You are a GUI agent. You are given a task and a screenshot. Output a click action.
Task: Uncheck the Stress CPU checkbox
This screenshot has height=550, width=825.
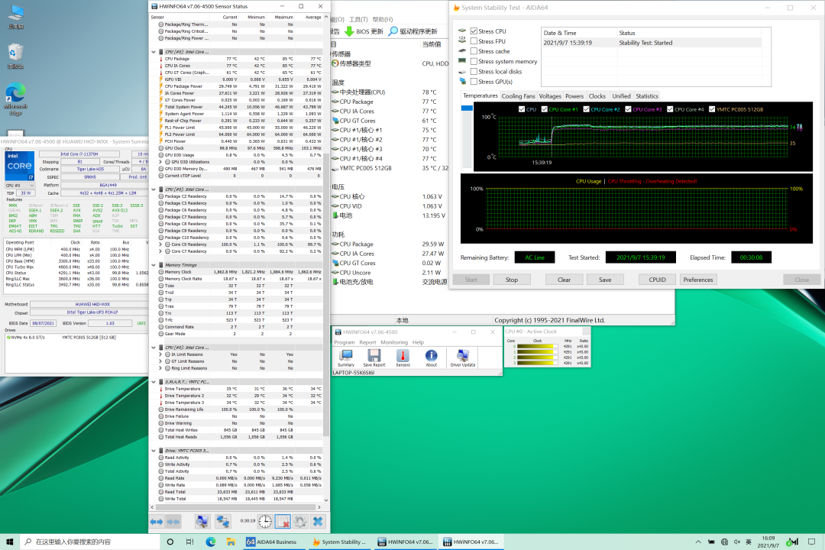[x=474, y=31]
